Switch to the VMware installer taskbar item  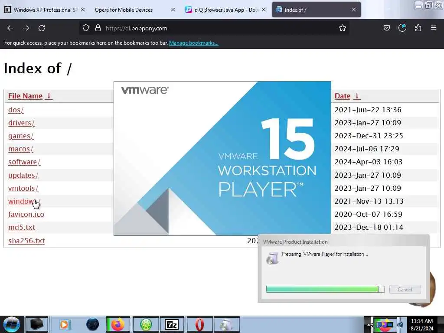pyautogui.click(x=227, y=324)
